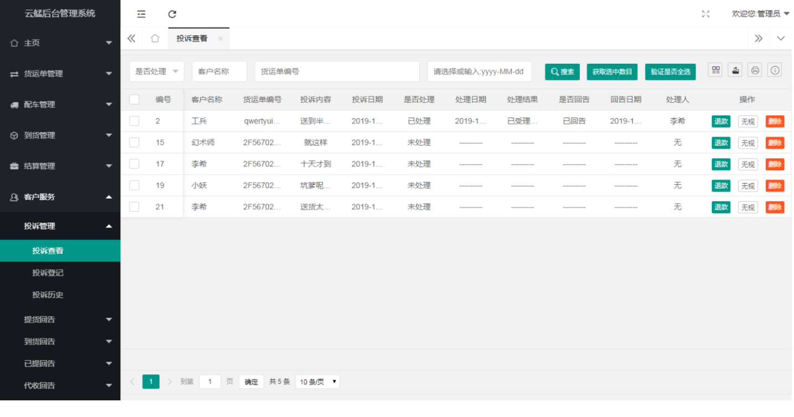Toggle the select-all checkbox in table header
This screenshot has height=417, width=794.
click(134, 99)
